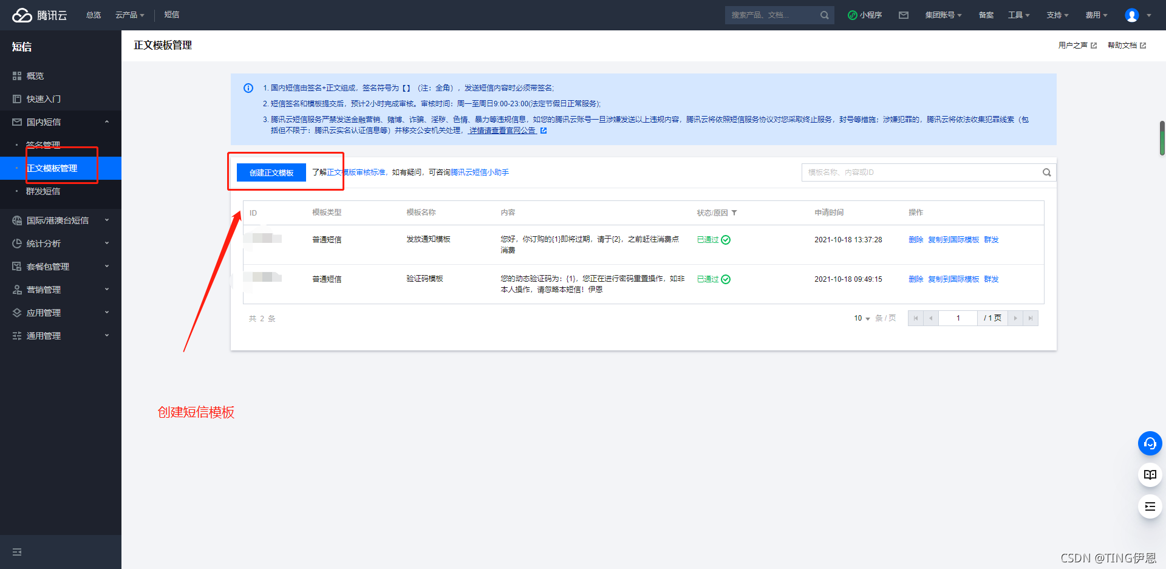Viewport: 1166px width, 569px height.
Task: Collapse the 国内短信 section chevron
Action: (107, 122)
